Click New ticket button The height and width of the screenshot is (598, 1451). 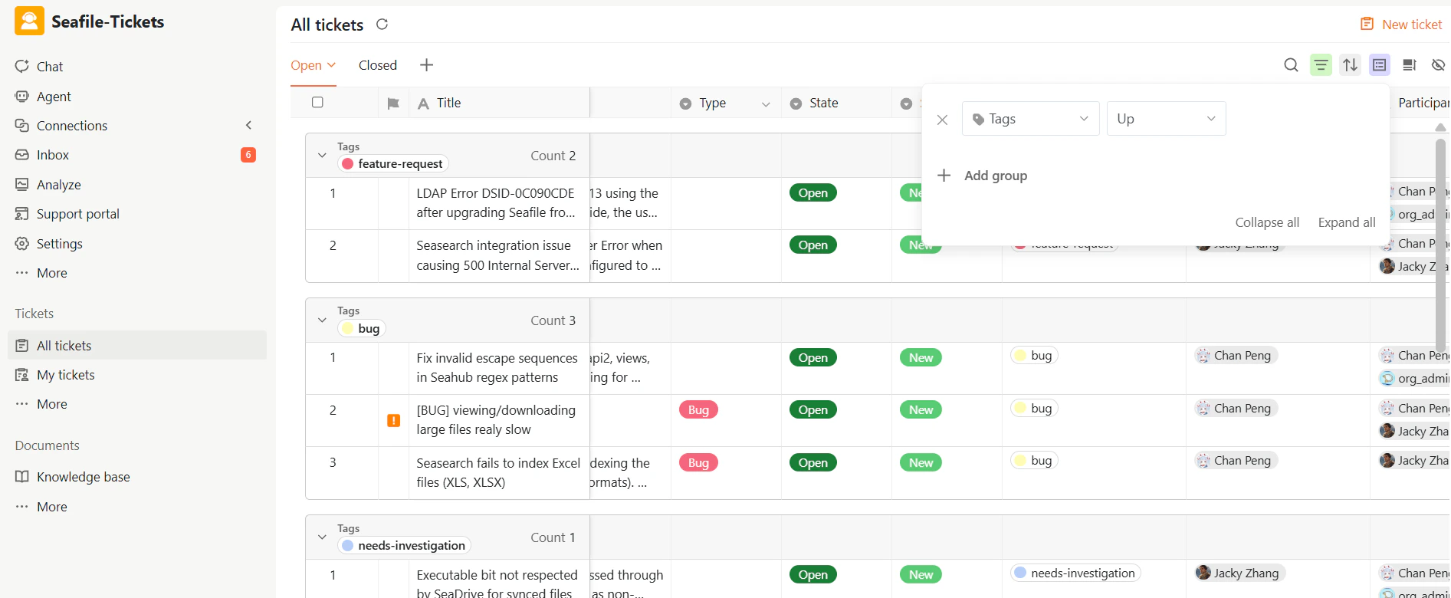point(1400,25)
